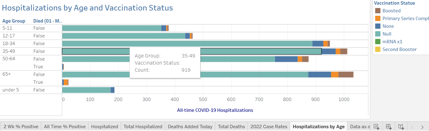Image resolution: width=429 pixels, height=131 pixels.
Task: Highlight the yellow Second Booster swatch
Action: tap(377, 49)
